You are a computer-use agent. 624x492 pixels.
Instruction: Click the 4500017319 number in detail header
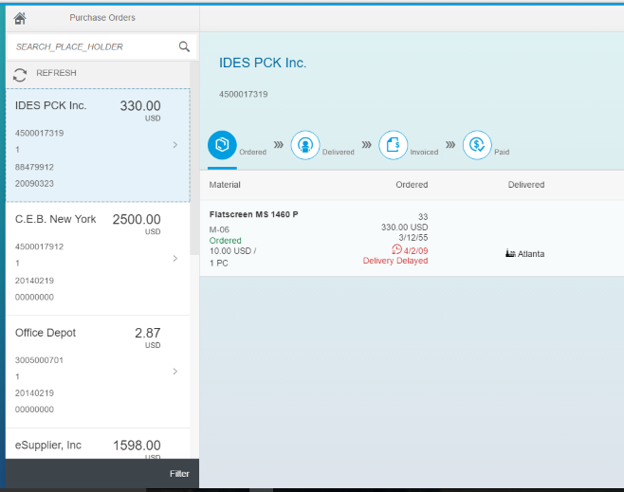click(x=243, y=94)
